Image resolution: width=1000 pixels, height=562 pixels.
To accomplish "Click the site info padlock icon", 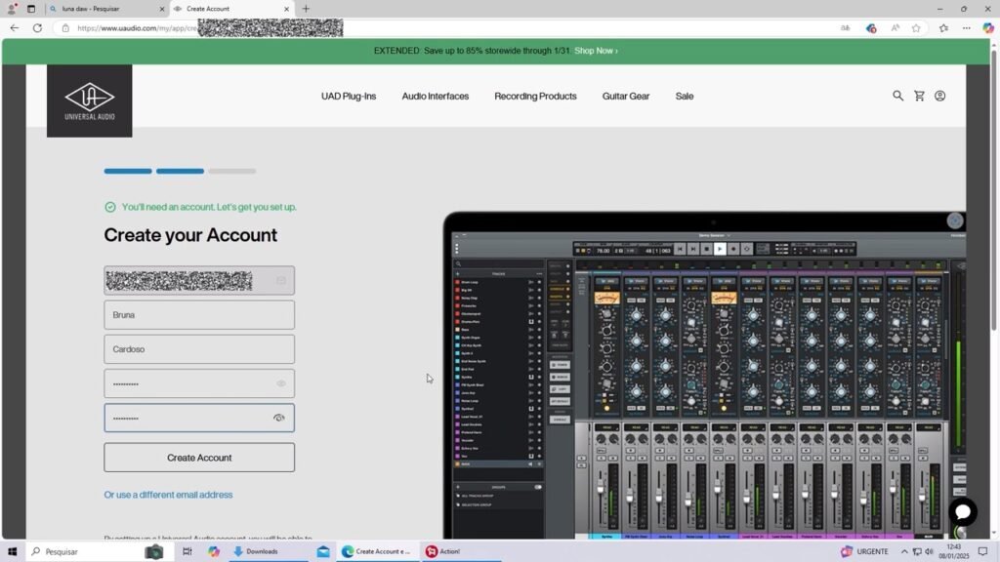I will click(65, 28).
